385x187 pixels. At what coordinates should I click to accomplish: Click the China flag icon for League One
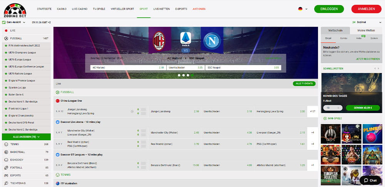coord(58,101)
